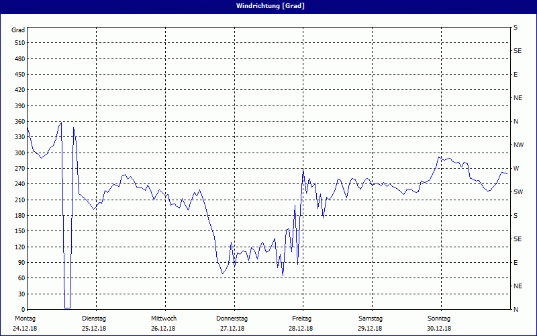Image resolution: width=537 pixels, height=336 pixels.
Task: Click the 120 y-axis label
Action: point(19,247)
